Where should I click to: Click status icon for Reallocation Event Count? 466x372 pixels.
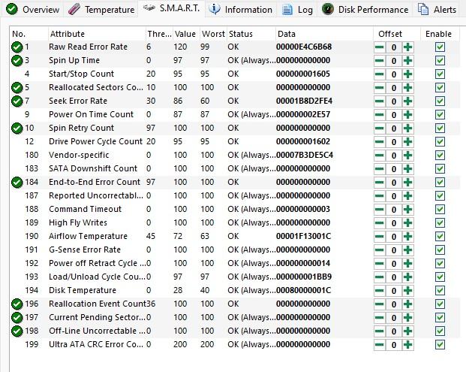coord(17,304)
